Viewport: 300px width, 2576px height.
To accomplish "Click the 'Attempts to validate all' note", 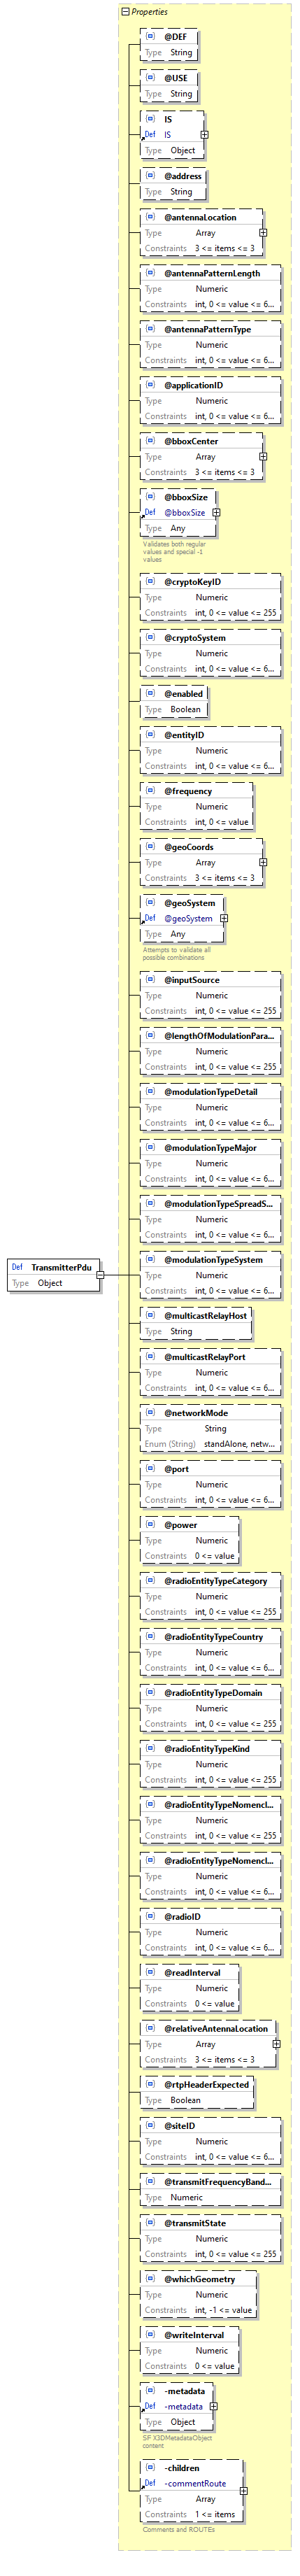I will (x=177, y=953).
